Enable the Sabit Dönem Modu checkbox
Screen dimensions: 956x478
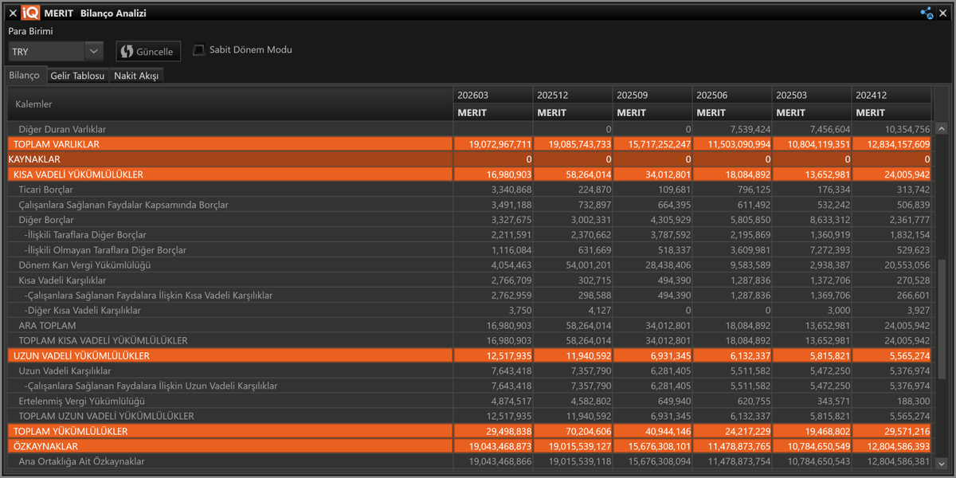point(199,49)
